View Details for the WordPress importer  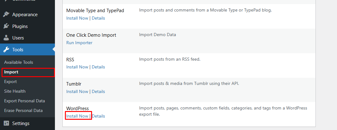coord(98,116)
